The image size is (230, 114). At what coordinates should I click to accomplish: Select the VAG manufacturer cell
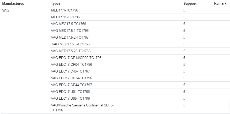coord(6,10)
